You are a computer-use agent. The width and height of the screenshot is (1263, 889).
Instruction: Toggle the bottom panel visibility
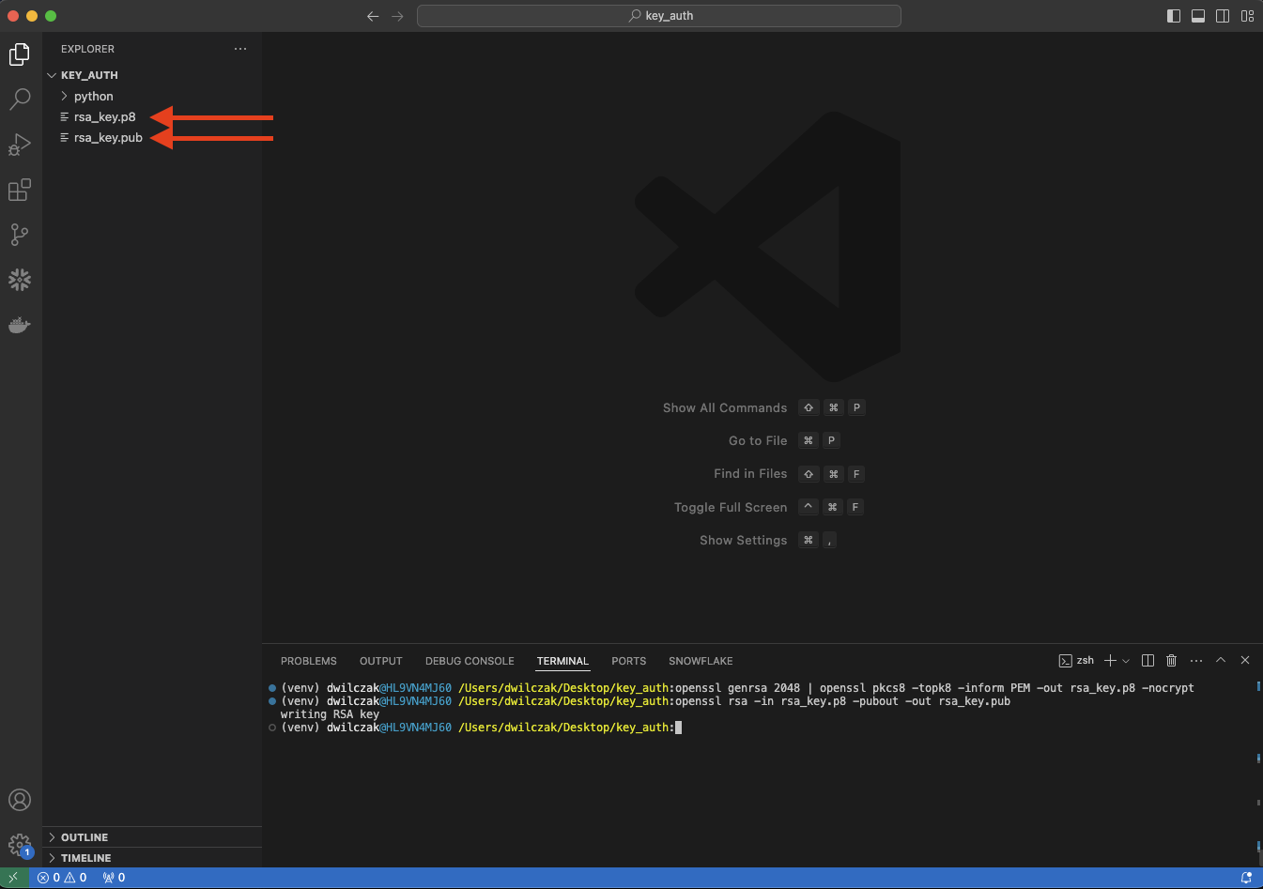(1198, 16)
